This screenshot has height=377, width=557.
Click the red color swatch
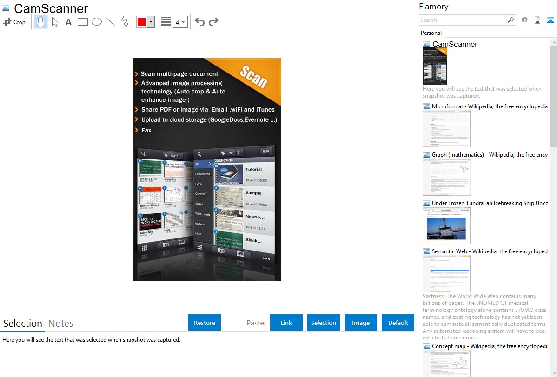point(142,22)
